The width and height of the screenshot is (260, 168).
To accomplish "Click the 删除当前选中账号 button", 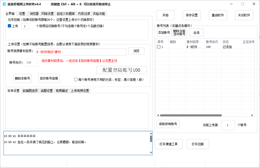I will pyautogui.click(x=179, y=32).
